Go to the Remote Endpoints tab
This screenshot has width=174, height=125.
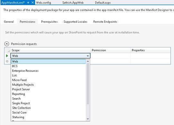coord(105,22)
